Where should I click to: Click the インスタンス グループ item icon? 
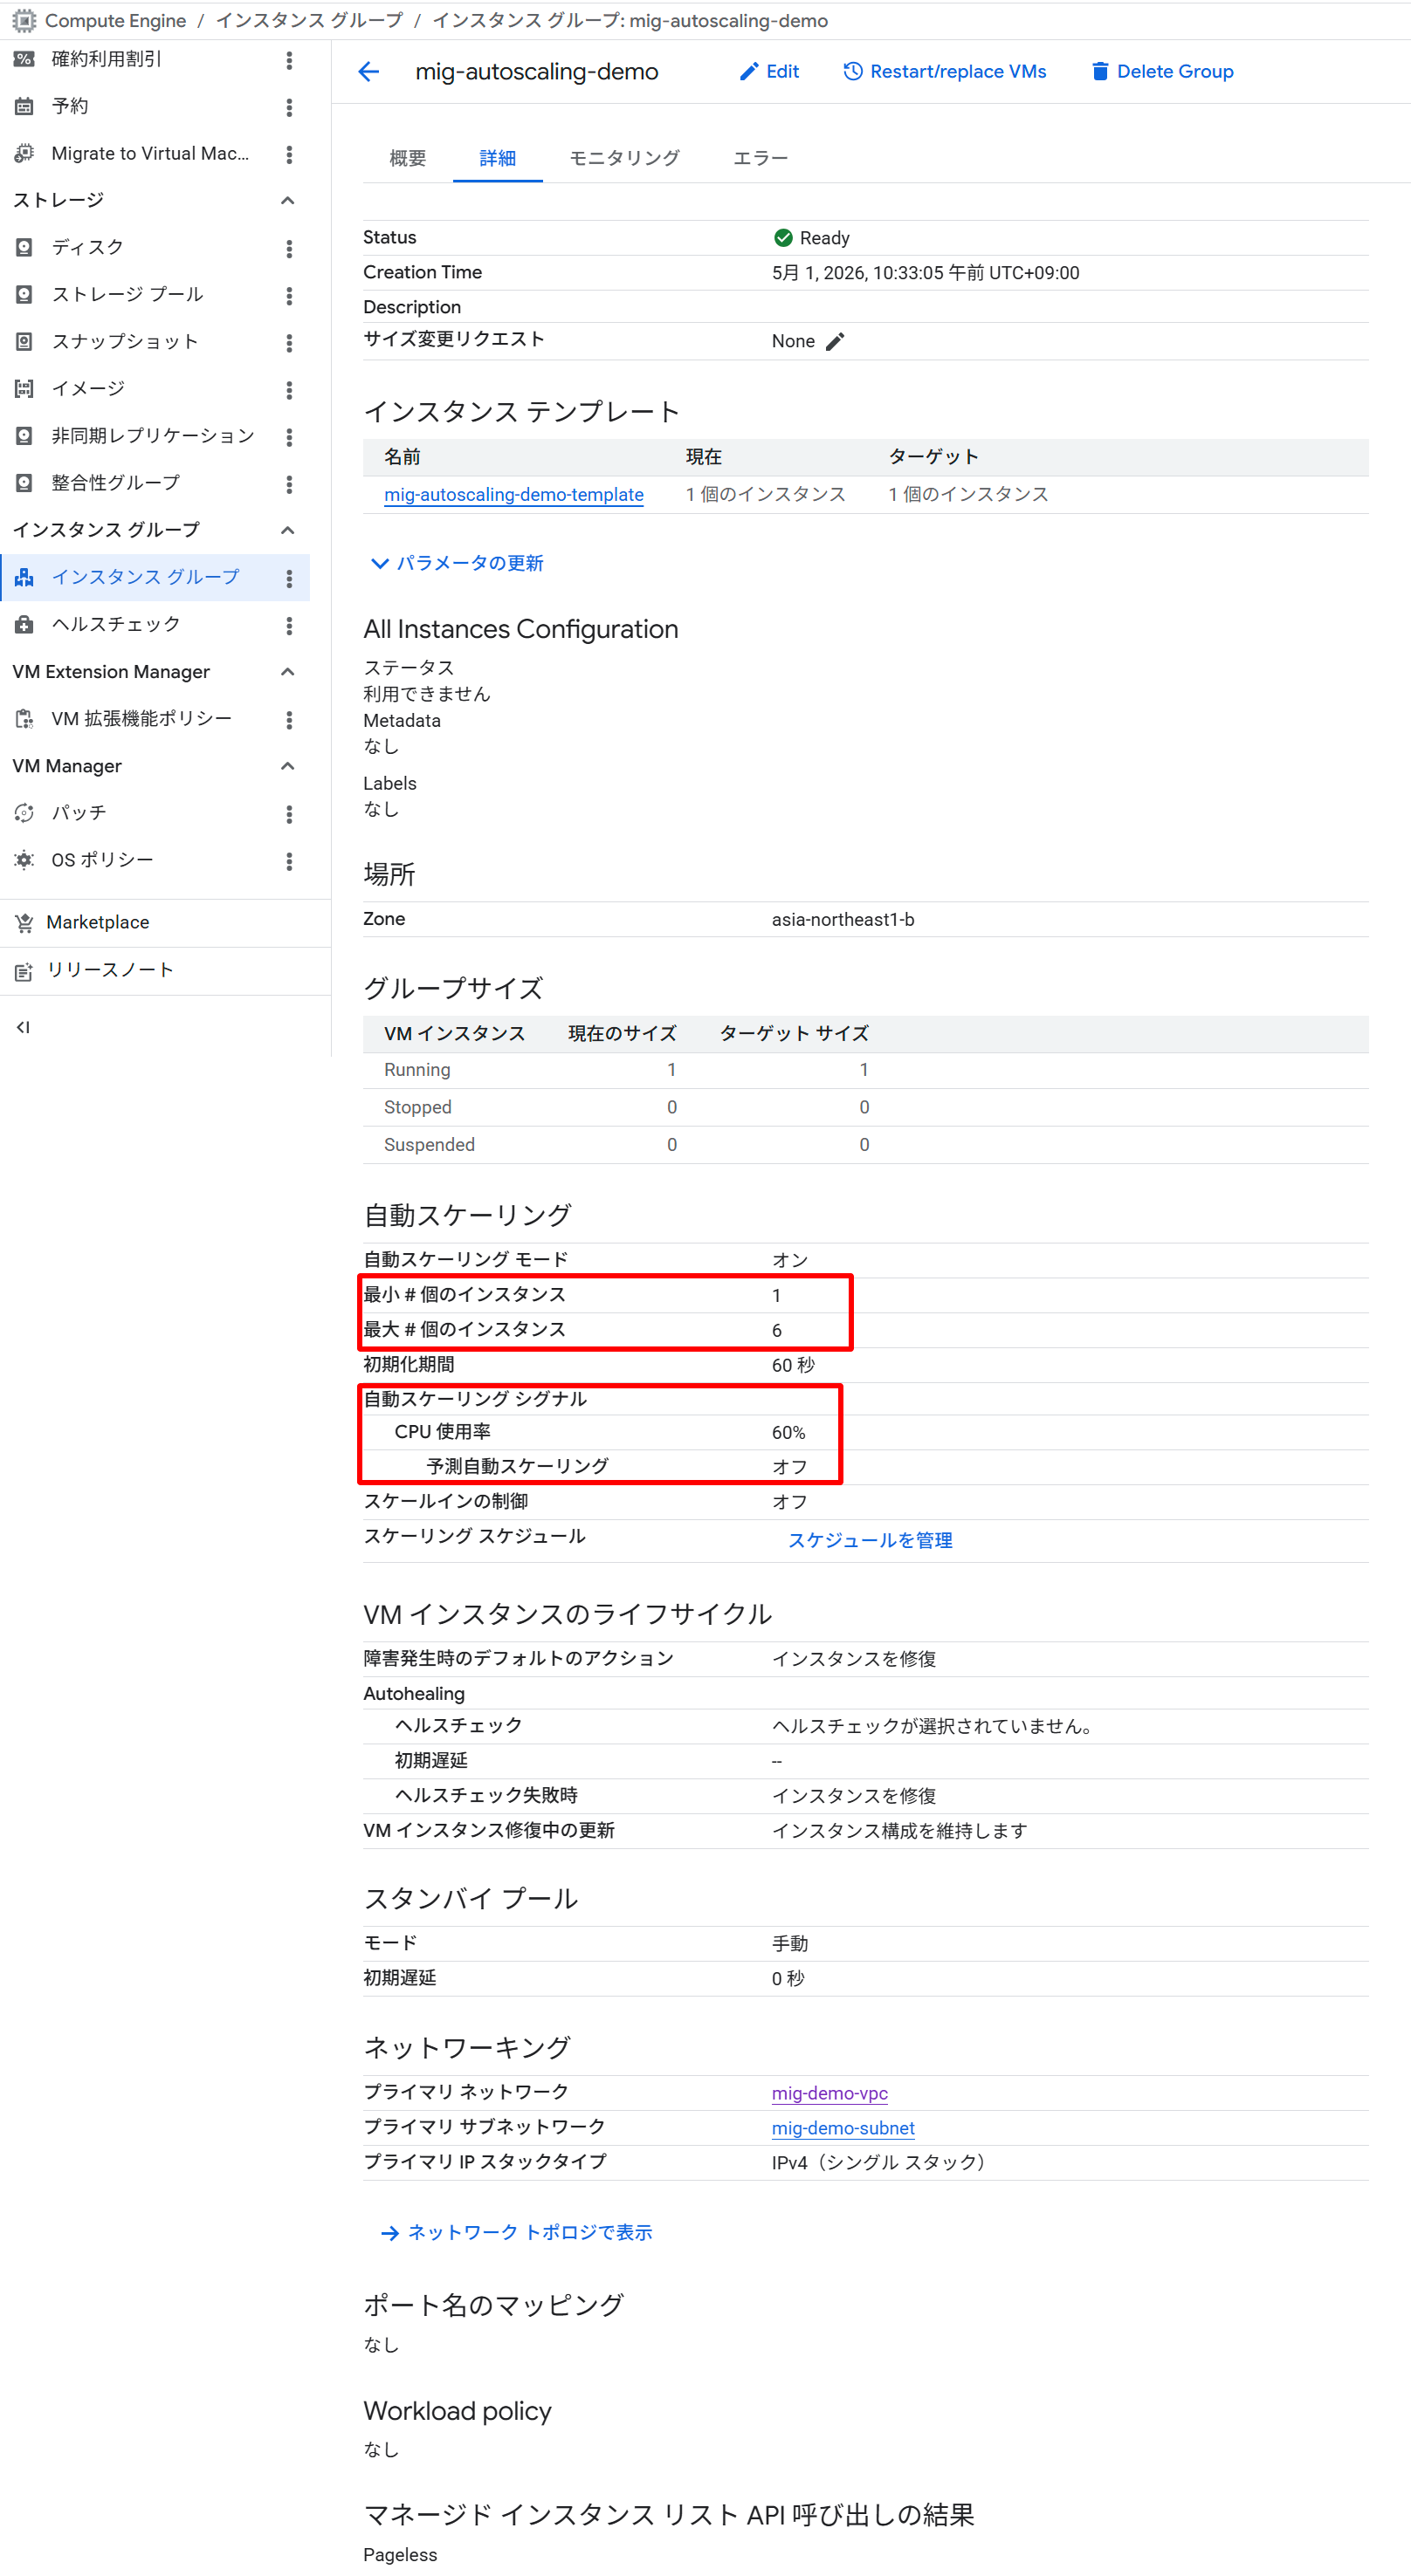tap(24, 577)
